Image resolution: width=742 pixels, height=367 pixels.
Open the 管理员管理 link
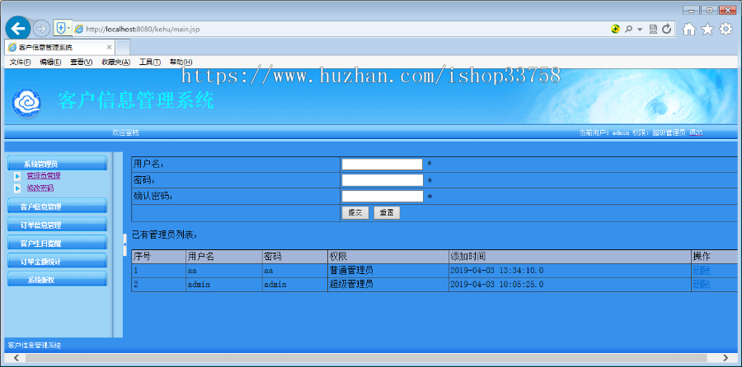click(x=44, y=176)
